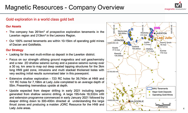
Task: Click the 'Gwalia >7.3 moz' map label
Action: click(116, 49)
